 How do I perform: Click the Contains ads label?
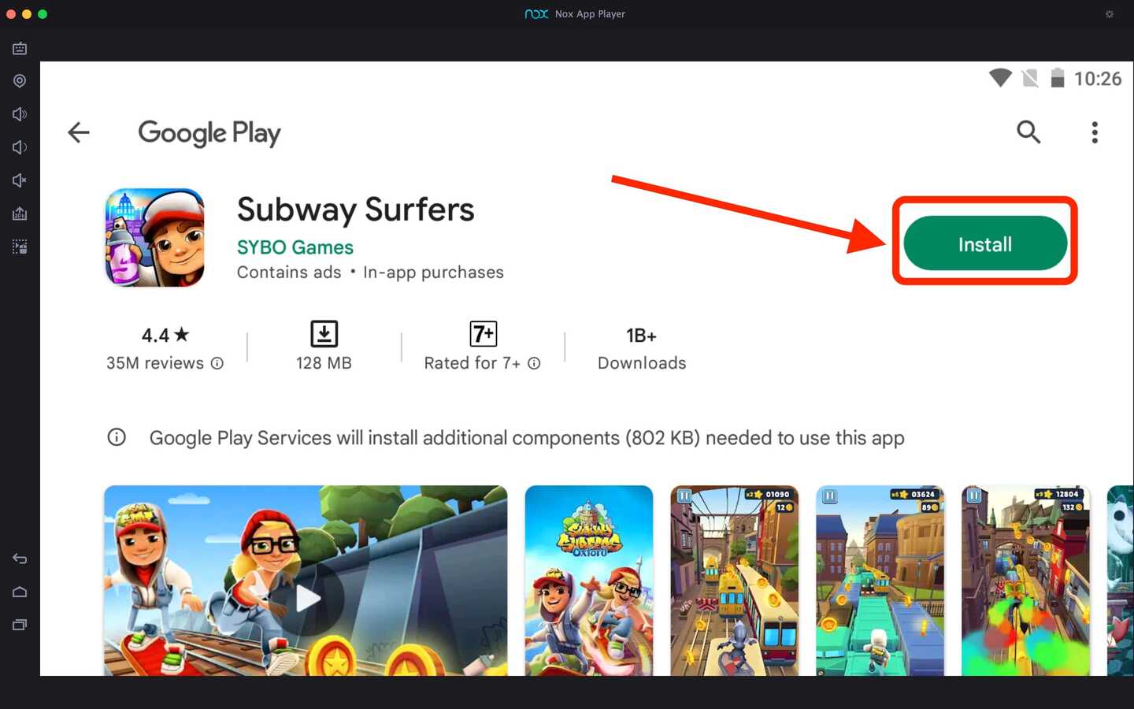tap(289, 273)
